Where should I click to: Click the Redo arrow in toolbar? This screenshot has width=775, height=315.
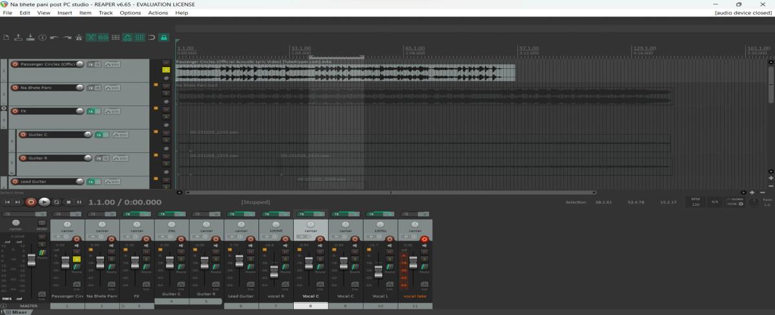point(67,37)
